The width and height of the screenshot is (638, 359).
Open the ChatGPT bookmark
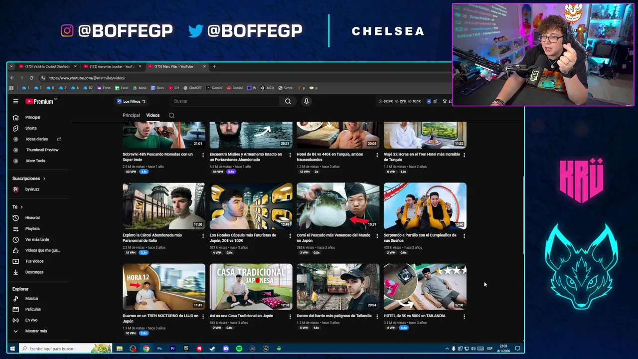coord(192,88)
